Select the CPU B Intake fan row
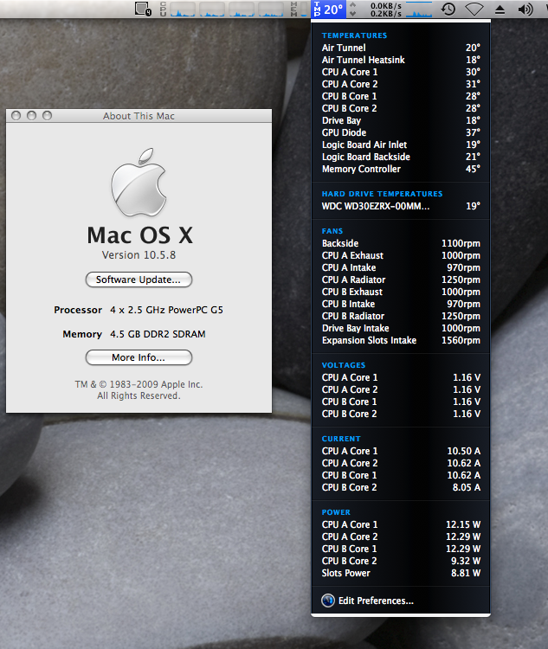The image size is (548, 649). (401, 304)
